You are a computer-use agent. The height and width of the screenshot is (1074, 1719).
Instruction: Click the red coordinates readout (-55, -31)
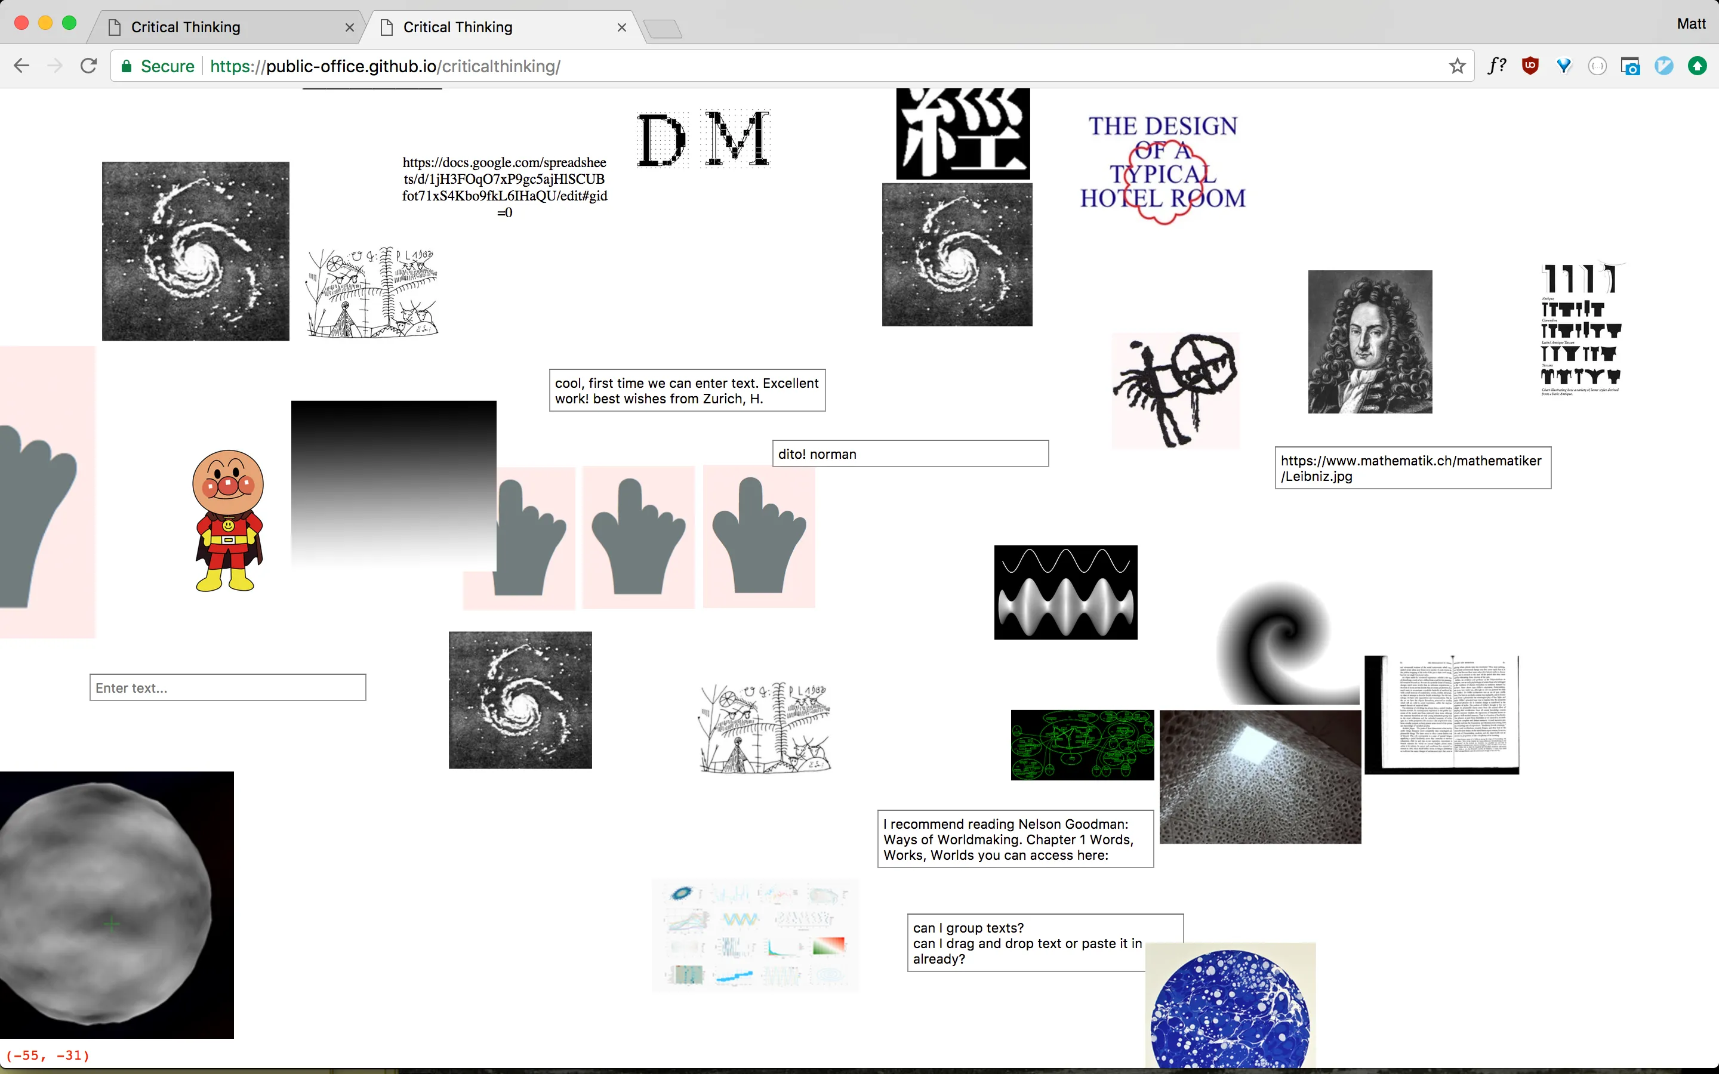pos(48,1055)
